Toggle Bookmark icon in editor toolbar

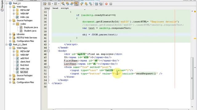(x=90, y=4)
